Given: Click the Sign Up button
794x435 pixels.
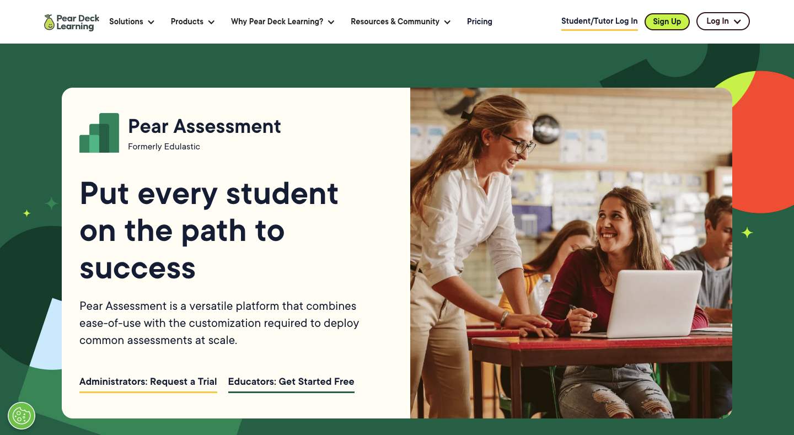Looking at the screenshot, I should [667, 22].
